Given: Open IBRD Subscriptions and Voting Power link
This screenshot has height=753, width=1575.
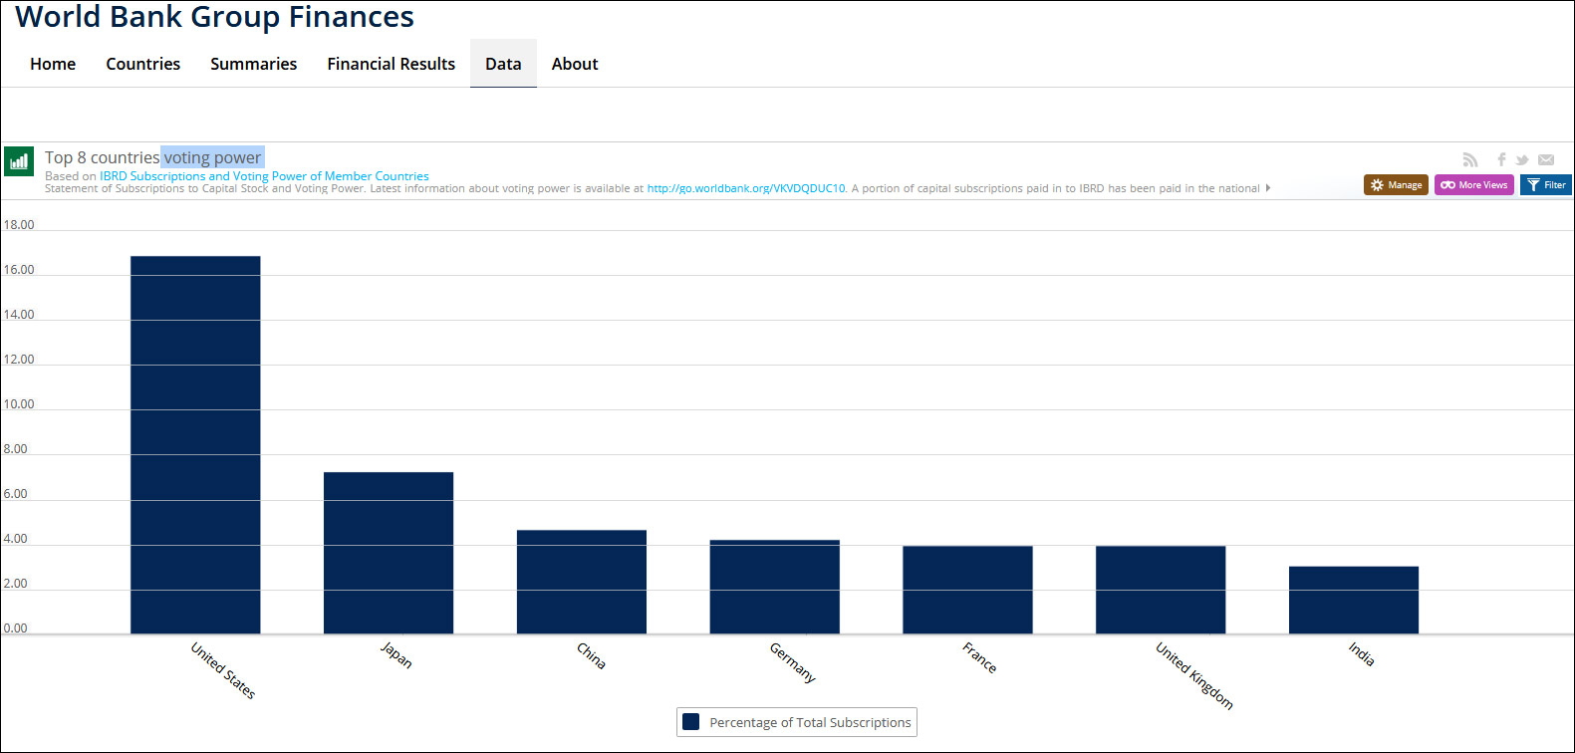Looking at the screenshot, I should pos(264,176).
